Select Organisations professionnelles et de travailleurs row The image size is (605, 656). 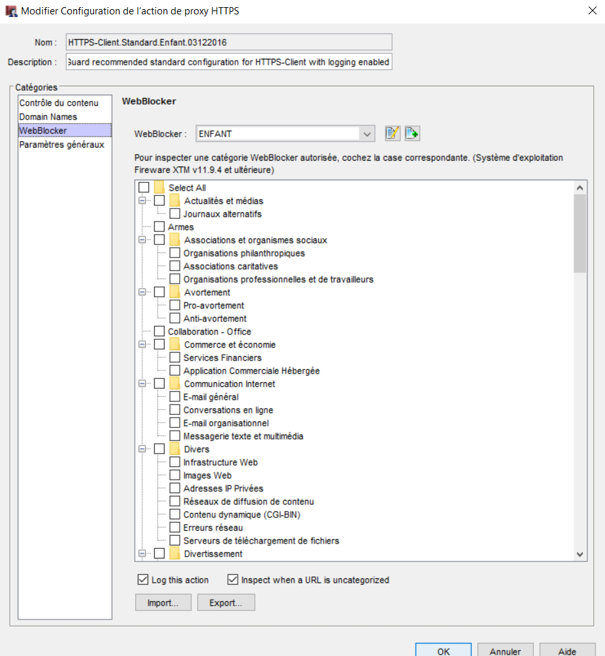point(278,279)
